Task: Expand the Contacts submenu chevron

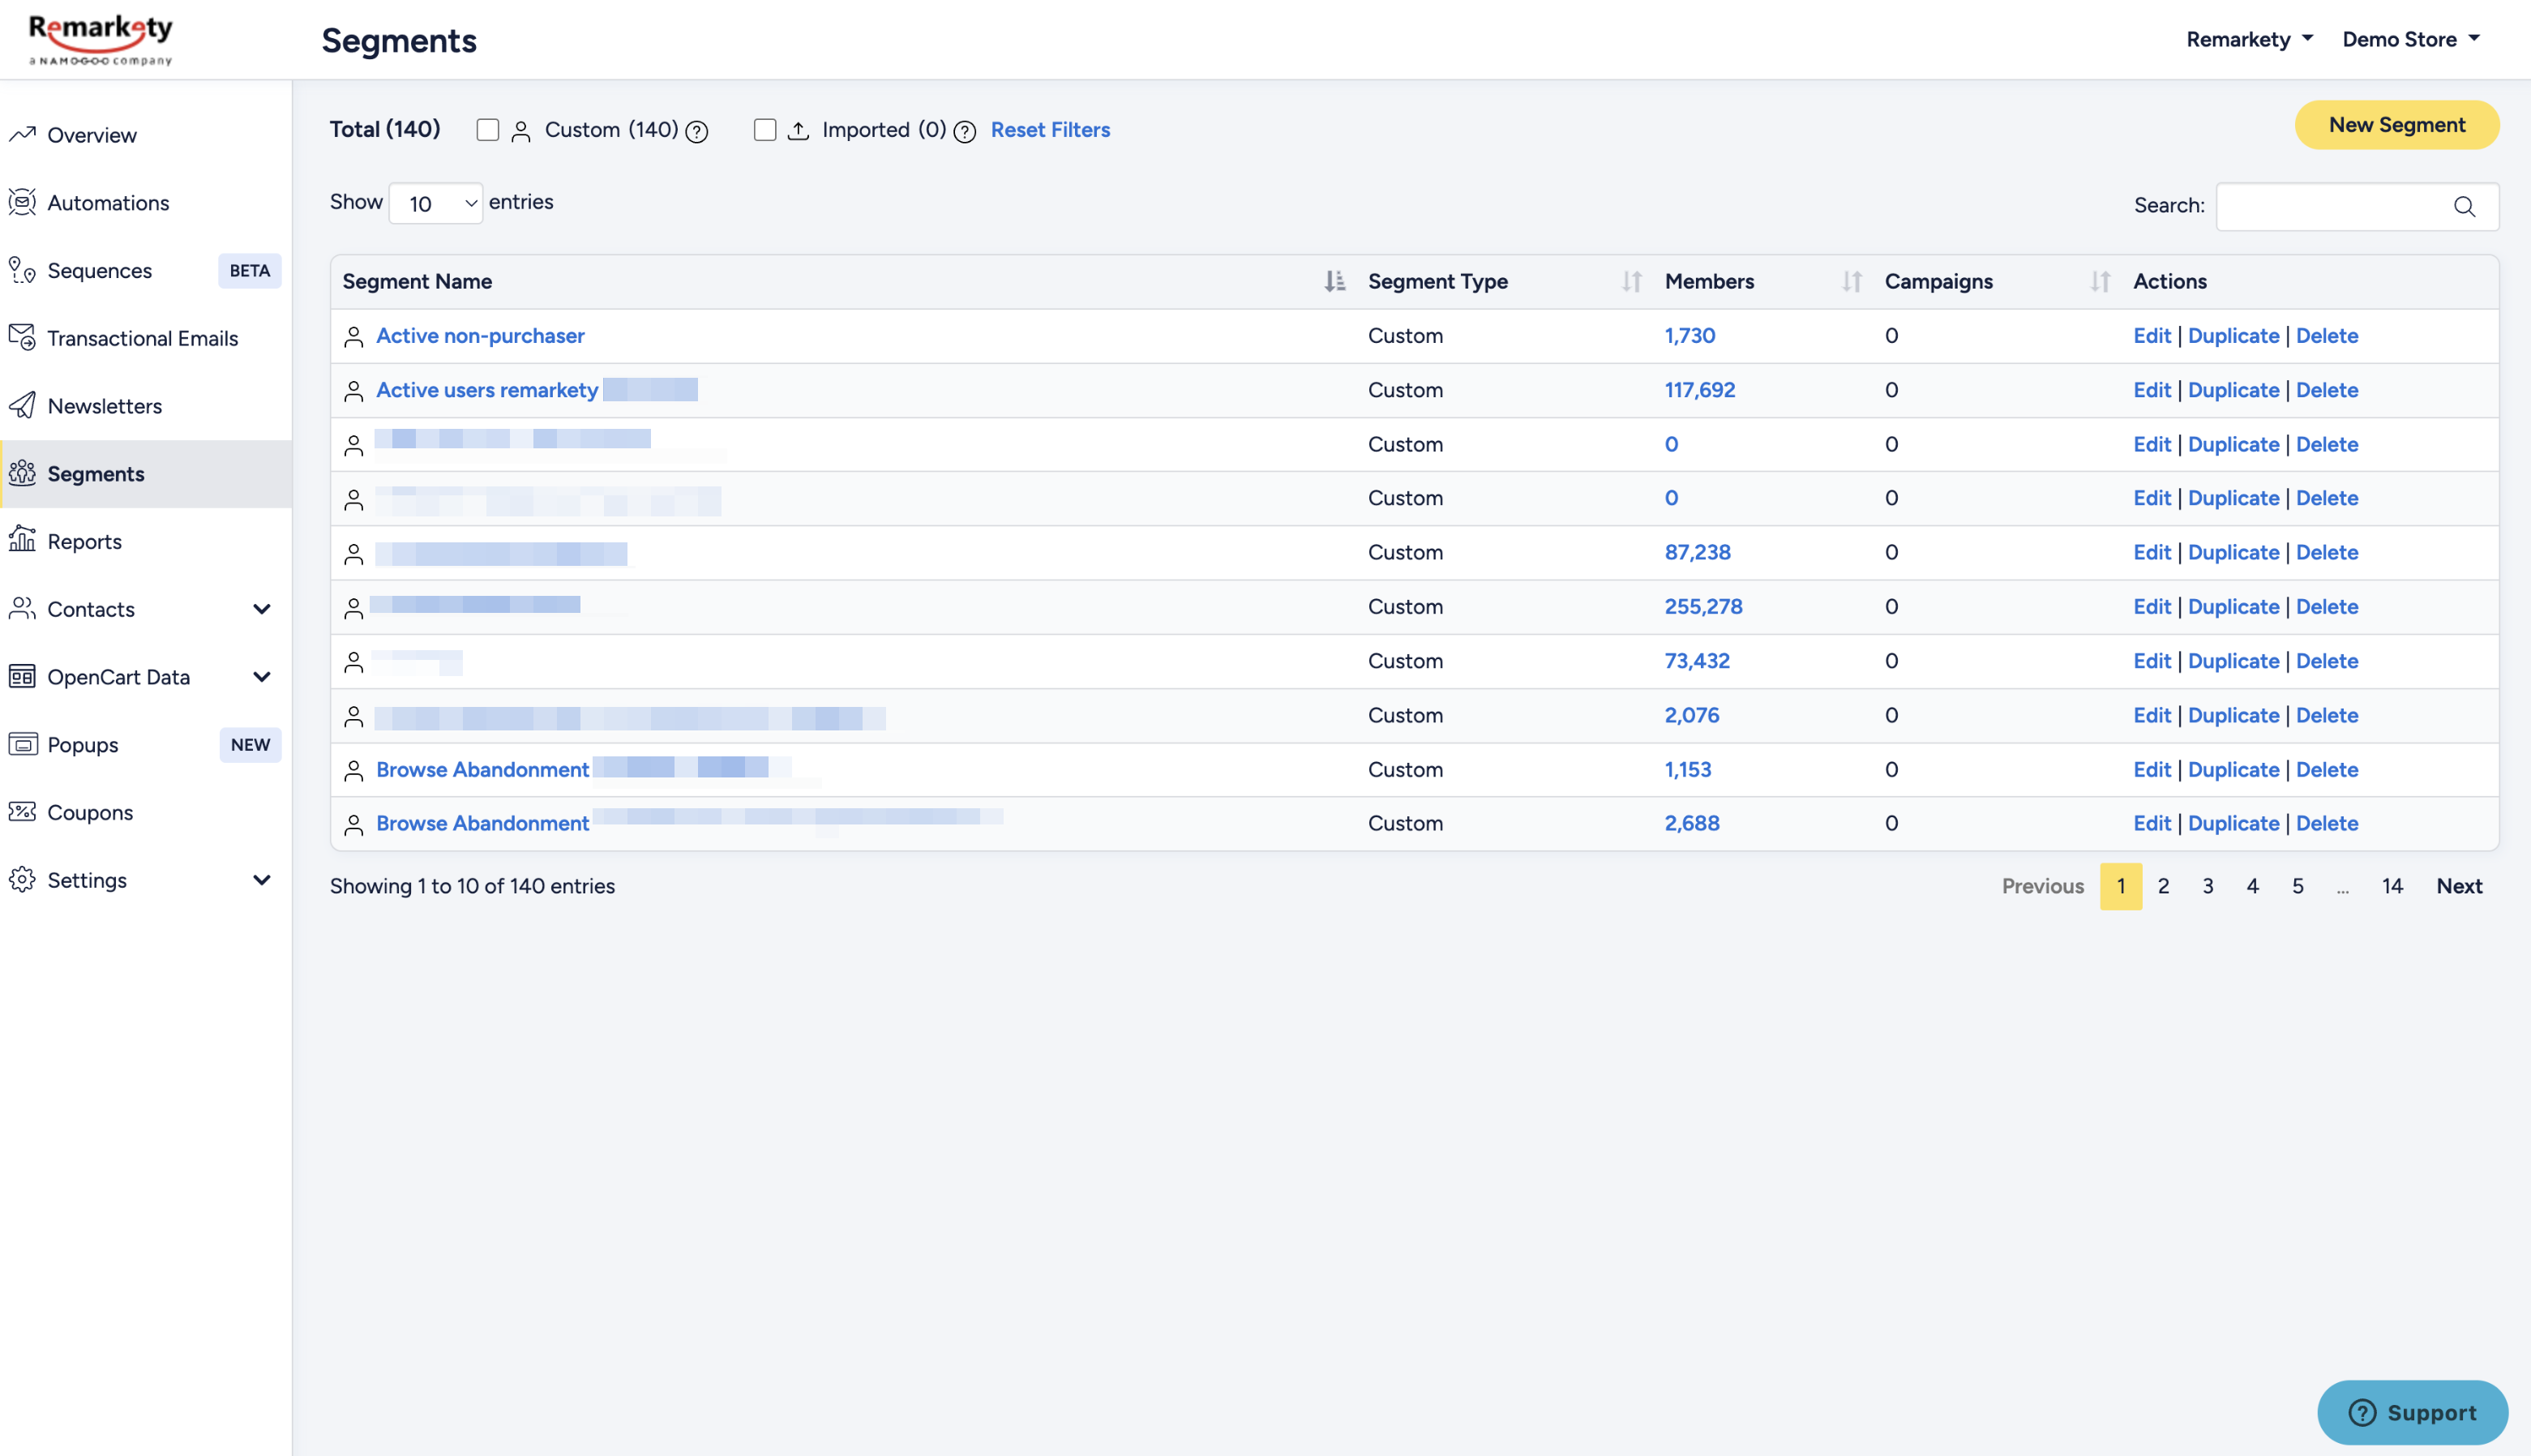Action: tap(261, 608)
